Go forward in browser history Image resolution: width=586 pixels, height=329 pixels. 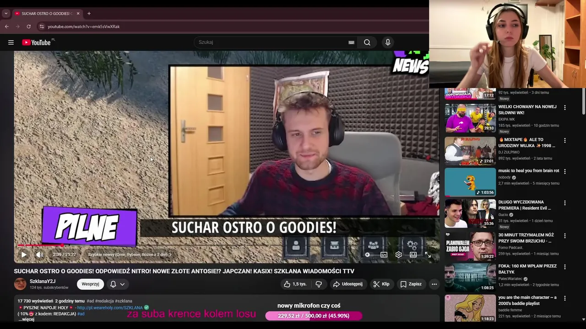pyautogui.click(x=18, y=27)
